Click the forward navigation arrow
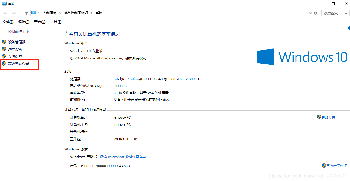 tap(14, 13)
